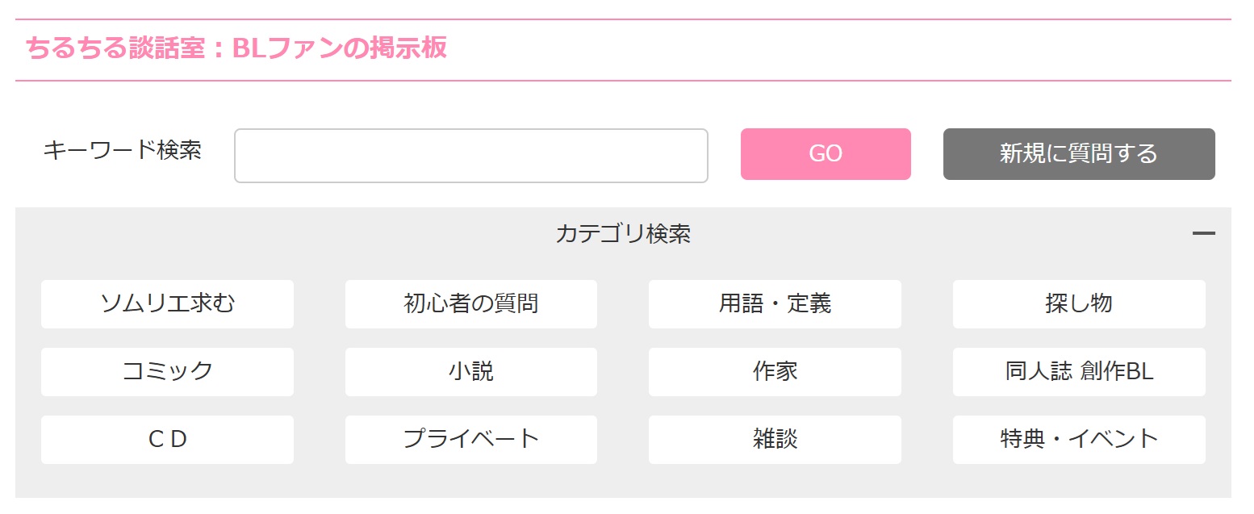This screenshot has width=1254, height=514.
Task: Select the 作家 category
Action: (775, 372)
